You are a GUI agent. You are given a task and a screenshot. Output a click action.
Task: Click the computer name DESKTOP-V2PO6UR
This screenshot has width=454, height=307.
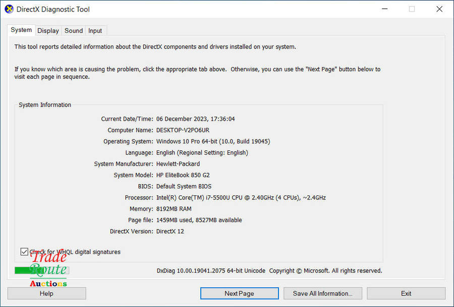(x=183, y=130)
